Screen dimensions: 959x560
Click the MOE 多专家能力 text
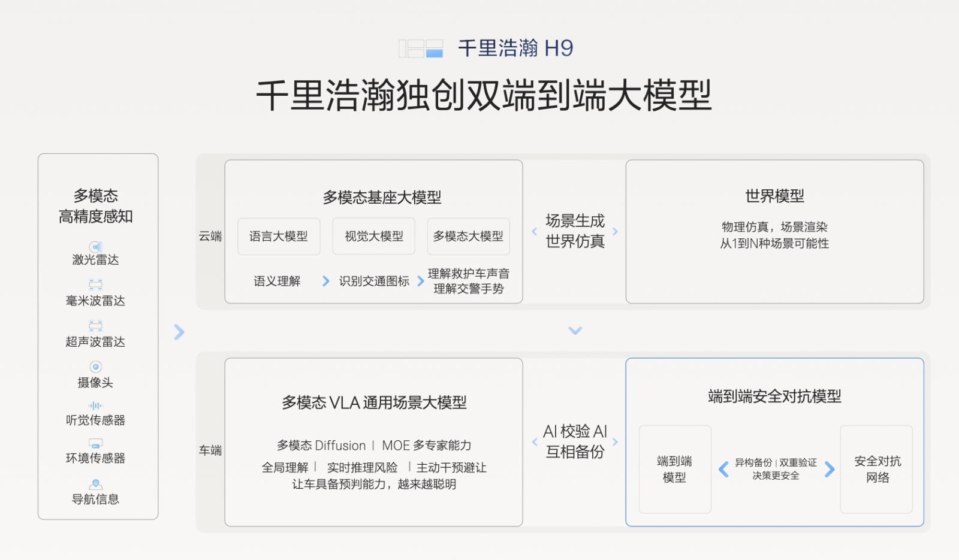click(x=427, y=446)
